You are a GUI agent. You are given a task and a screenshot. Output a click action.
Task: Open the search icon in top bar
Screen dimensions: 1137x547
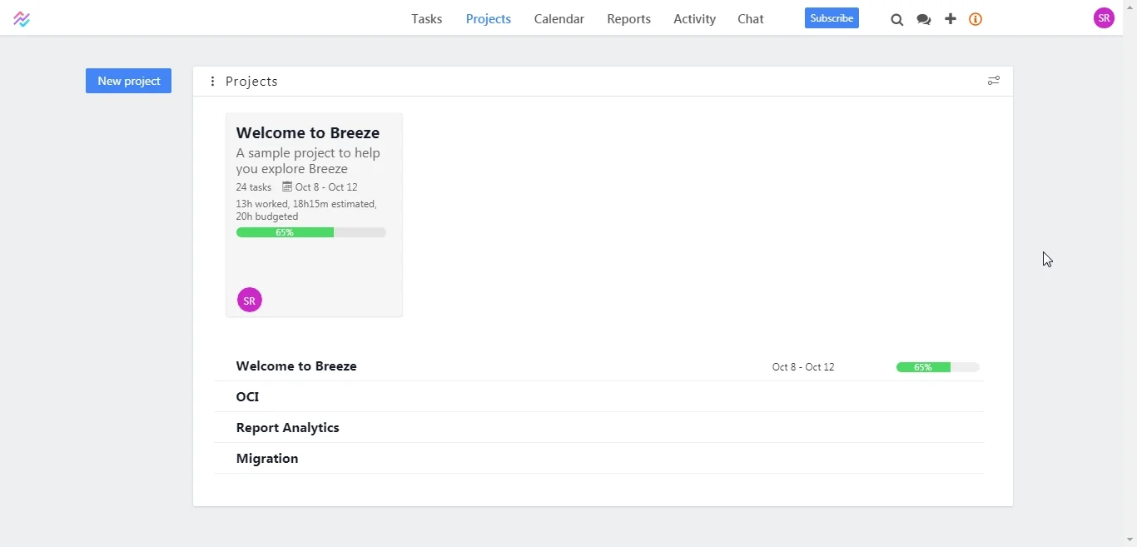tap(897, 20)
